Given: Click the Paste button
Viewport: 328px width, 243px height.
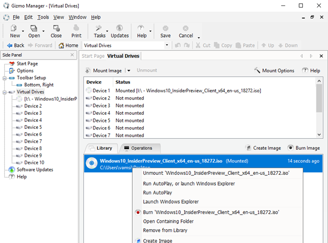Looking at the screenshot, I should pos(245,45).
